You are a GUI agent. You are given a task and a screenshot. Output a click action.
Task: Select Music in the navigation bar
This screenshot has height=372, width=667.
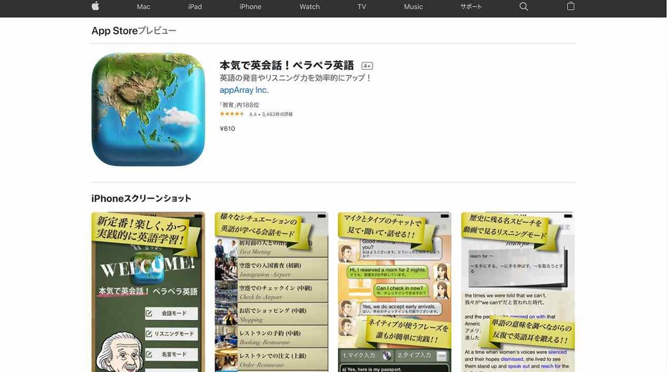(413, 7)
